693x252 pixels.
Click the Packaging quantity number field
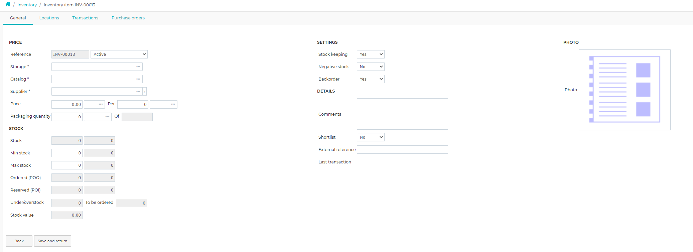67,117
